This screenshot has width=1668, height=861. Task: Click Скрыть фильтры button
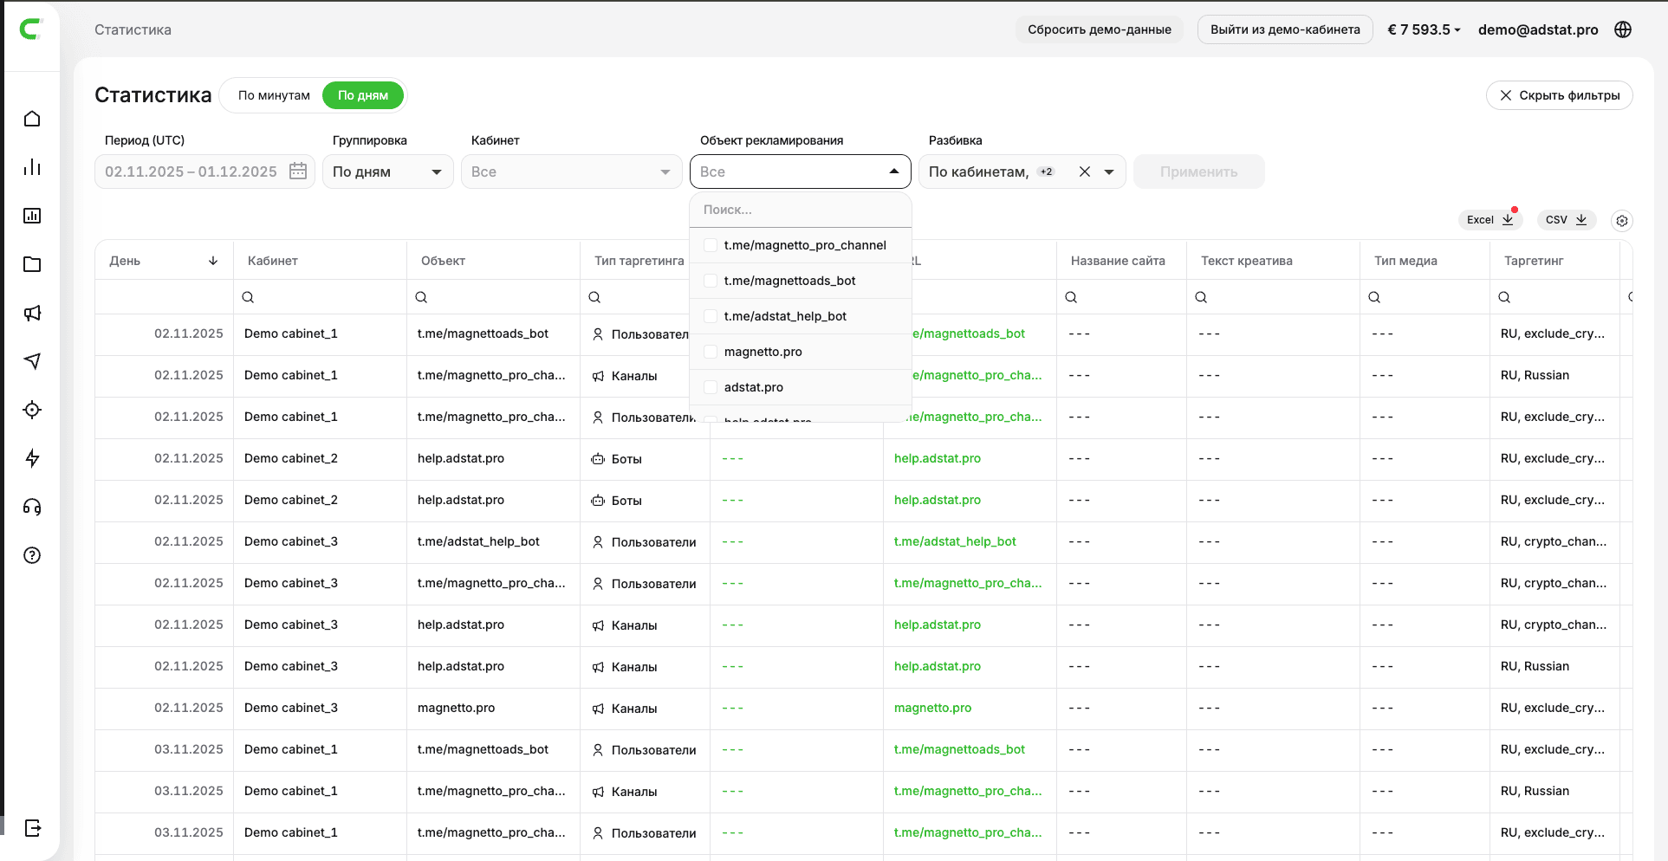point(1559,95)
